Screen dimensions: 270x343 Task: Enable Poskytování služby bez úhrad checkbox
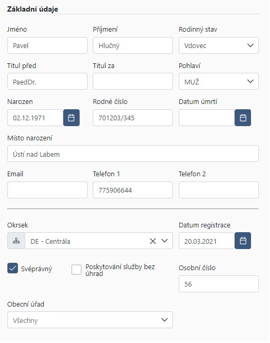tap(76, 270)
